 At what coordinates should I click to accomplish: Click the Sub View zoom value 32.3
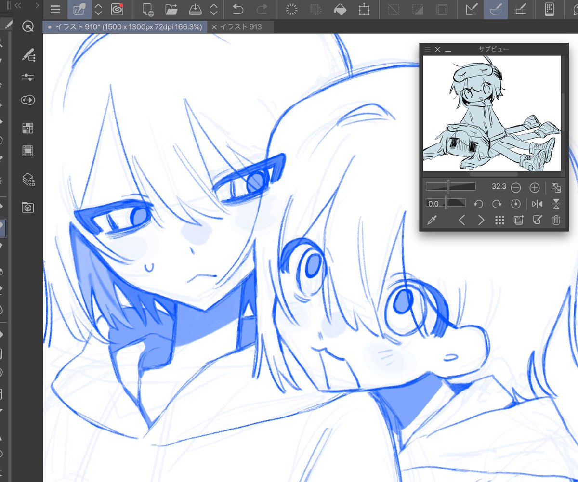pyautogui.click(x=499, y=186)
